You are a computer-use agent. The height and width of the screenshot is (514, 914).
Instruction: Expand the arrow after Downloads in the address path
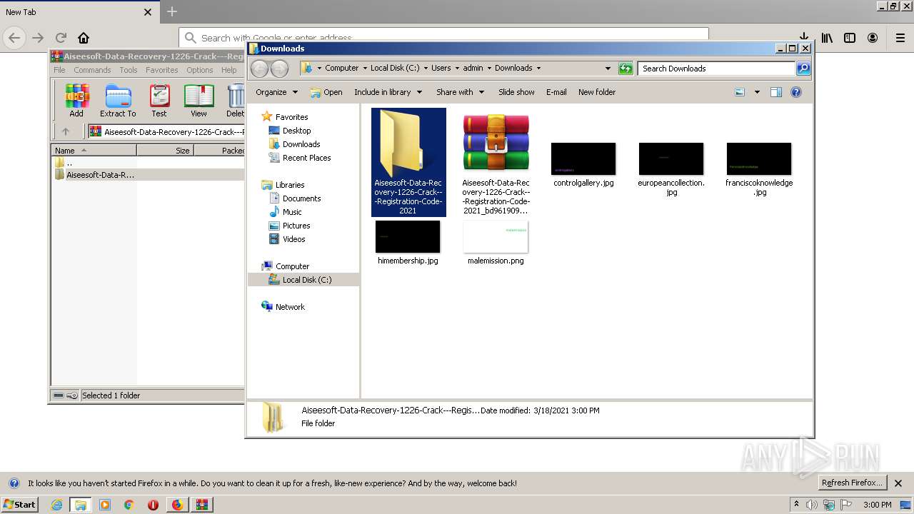click(x=538, y=69)
